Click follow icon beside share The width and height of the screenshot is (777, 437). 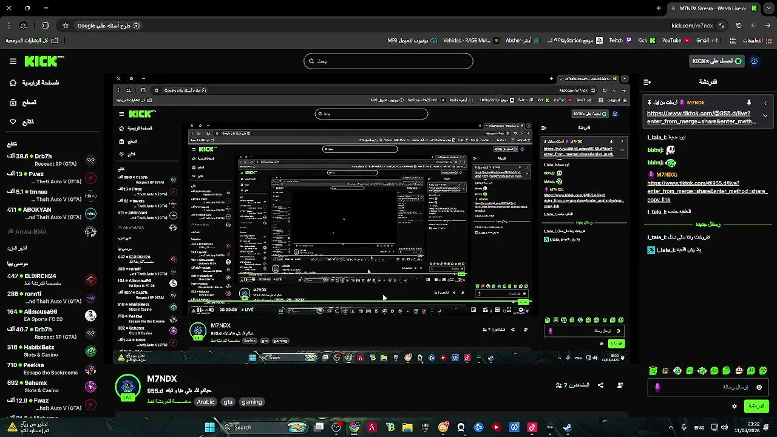coord(620,385)
